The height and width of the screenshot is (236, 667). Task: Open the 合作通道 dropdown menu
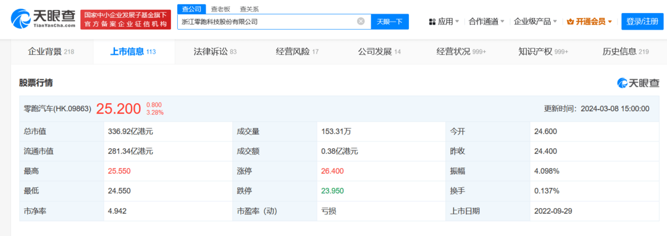(486, 22)
